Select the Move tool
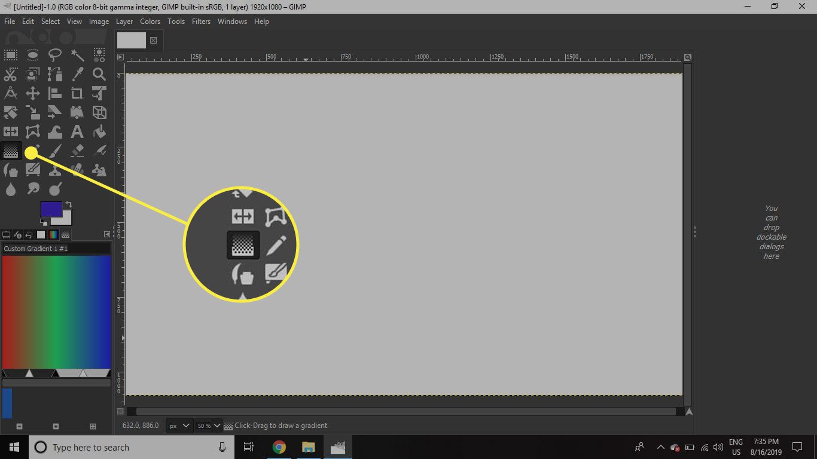The image size is (817, 459). (33, 93)
